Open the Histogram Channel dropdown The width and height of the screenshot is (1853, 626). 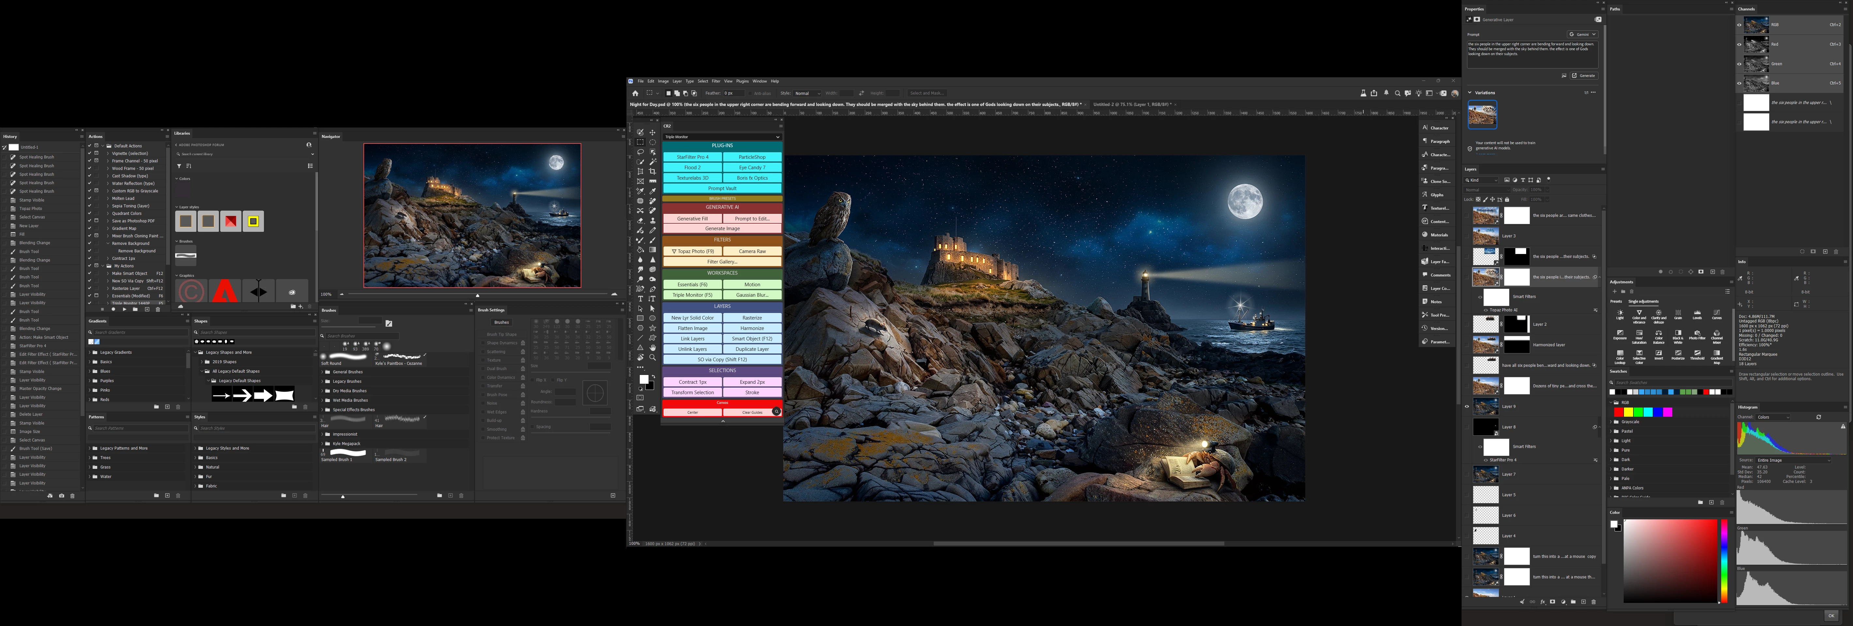click(x=1773, y=417)
